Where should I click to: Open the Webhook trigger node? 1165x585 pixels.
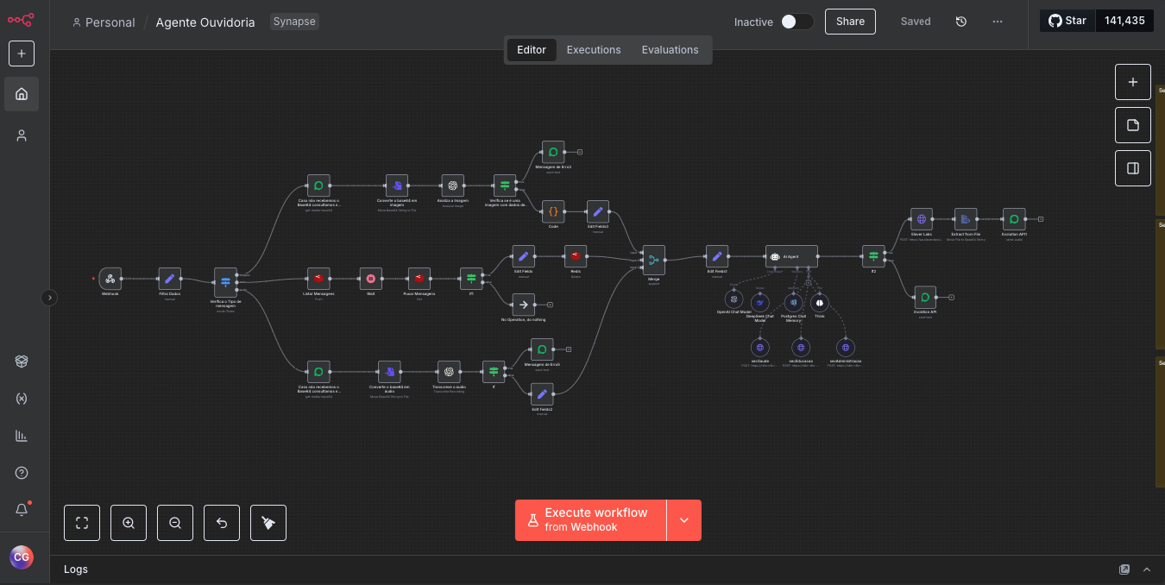110,279
